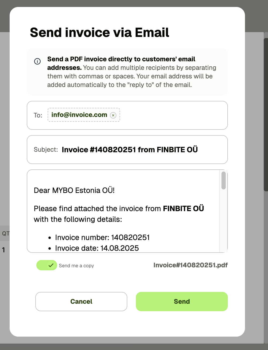Image resolution: width=268 pixels, height=350 pixels.
Task: Click the info circle icon in the banner
Action: point(37,61)
